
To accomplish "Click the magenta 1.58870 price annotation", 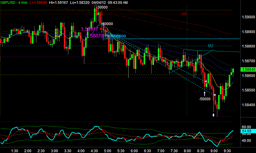I will coord(94,36).
